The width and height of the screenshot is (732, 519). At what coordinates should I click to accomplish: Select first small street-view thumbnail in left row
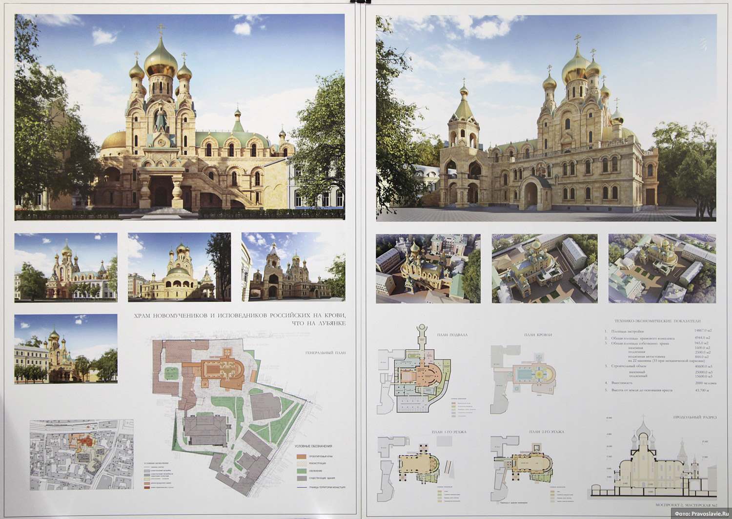pyautogui.click(x=66, y=267)
